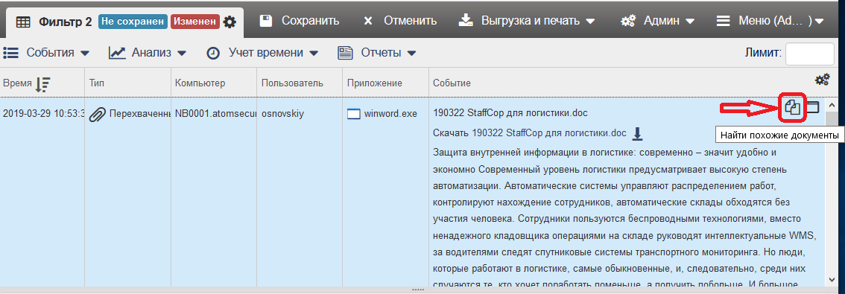Click the X icon next to Отменить
The image size is (845, 294).
(368, 21)
